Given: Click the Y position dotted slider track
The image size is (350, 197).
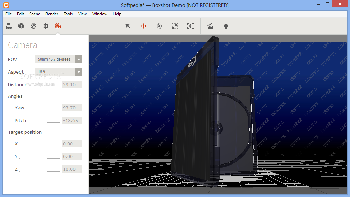Looking at the screenshot, I should (x=40, y=159).
